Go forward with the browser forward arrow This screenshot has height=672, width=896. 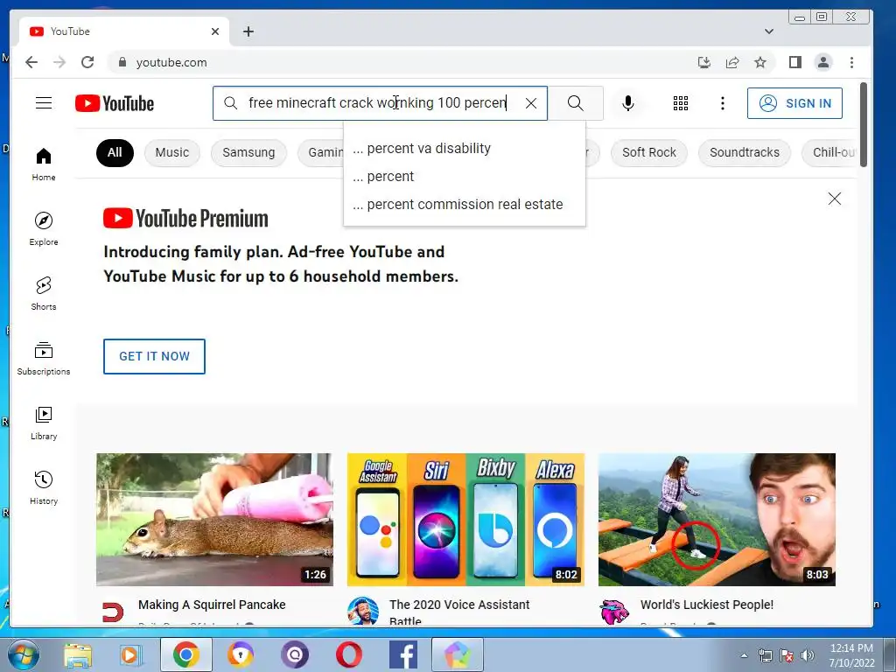tap(59, 62)
